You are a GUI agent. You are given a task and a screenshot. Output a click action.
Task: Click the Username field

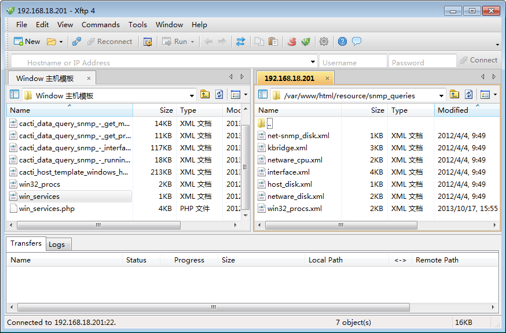353,61
